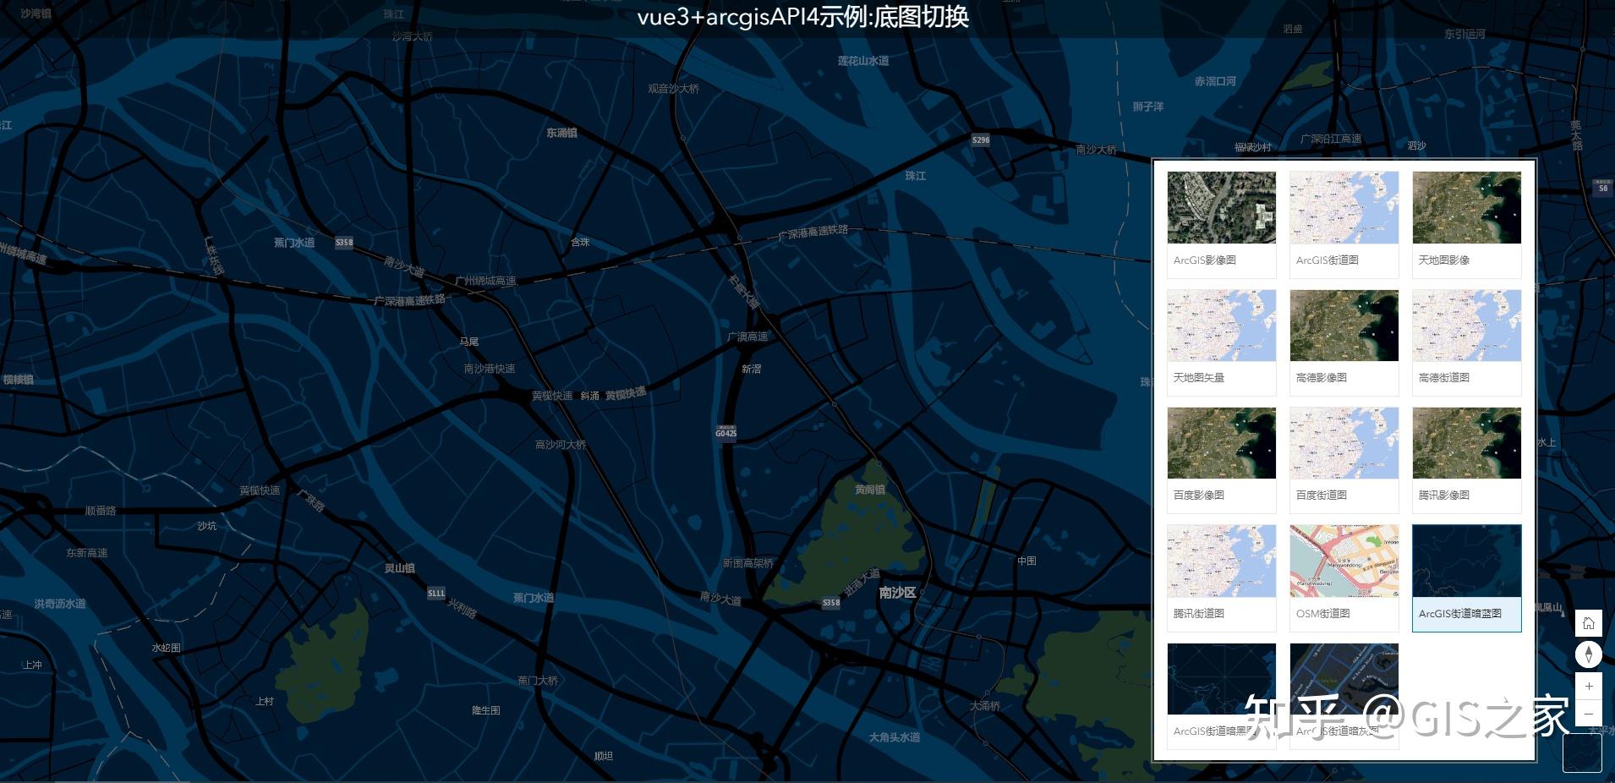Image resolution: width=1615 pixels, height=783 pixels.
Task: Choose the ArcGIS街道暗灰图 basemap
Action: click(1344, 695)
